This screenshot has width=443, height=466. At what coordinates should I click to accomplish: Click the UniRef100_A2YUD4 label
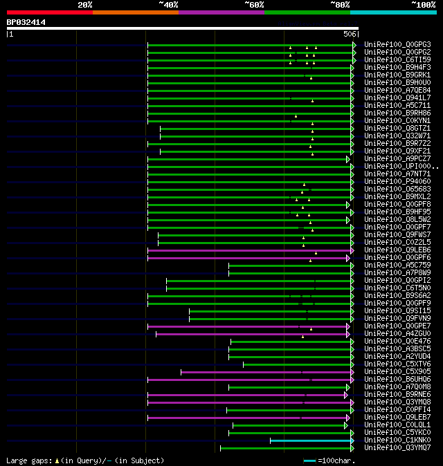397,357
